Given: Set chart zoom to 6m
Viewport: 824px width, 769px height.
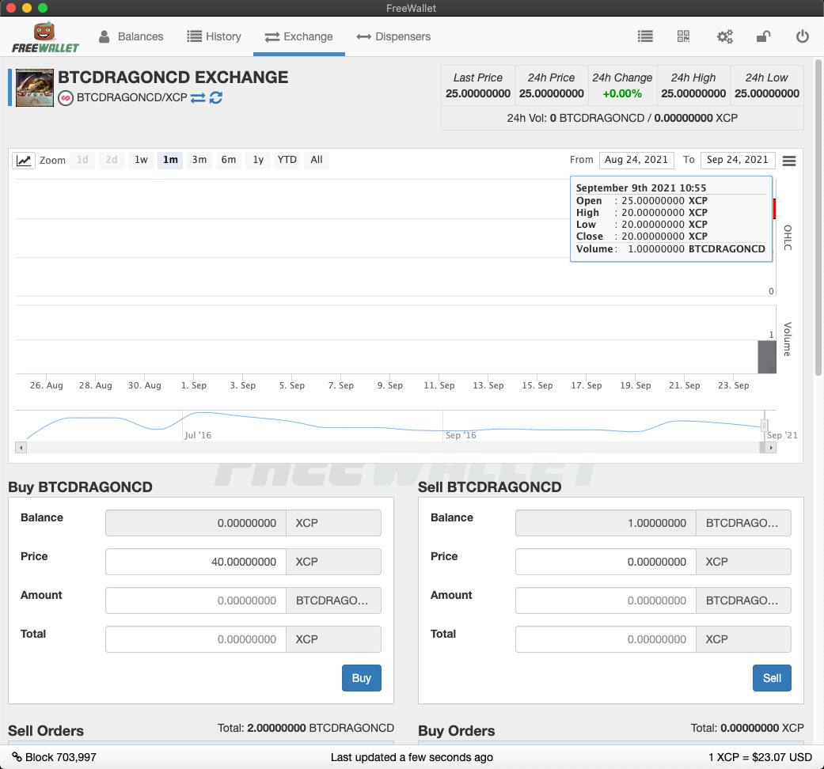Looking at the screenshot, I should (x=229, y=160).
